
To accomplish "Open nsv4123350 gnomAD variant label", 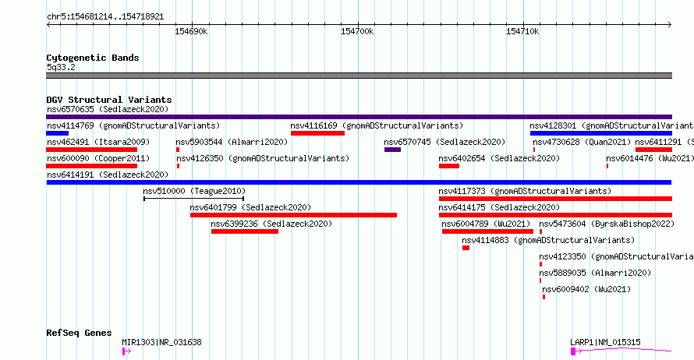I will (617, 256).
